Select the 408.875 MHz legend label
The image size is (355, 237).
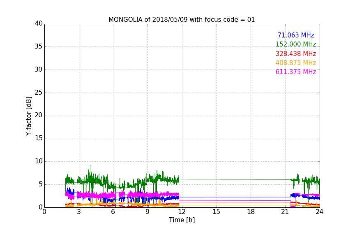pos(296,63)
